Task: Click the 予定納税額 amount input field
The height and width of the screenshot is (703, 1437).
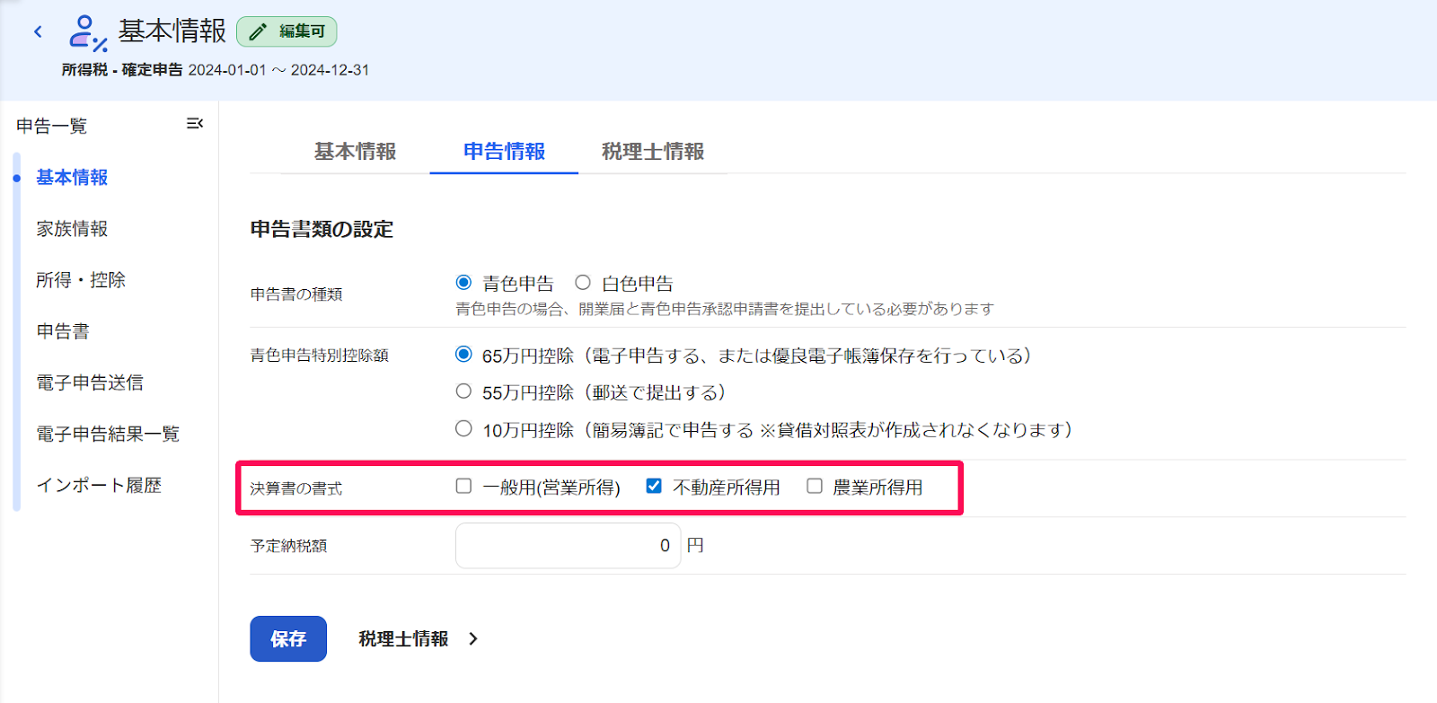Action: click(568, 545)
